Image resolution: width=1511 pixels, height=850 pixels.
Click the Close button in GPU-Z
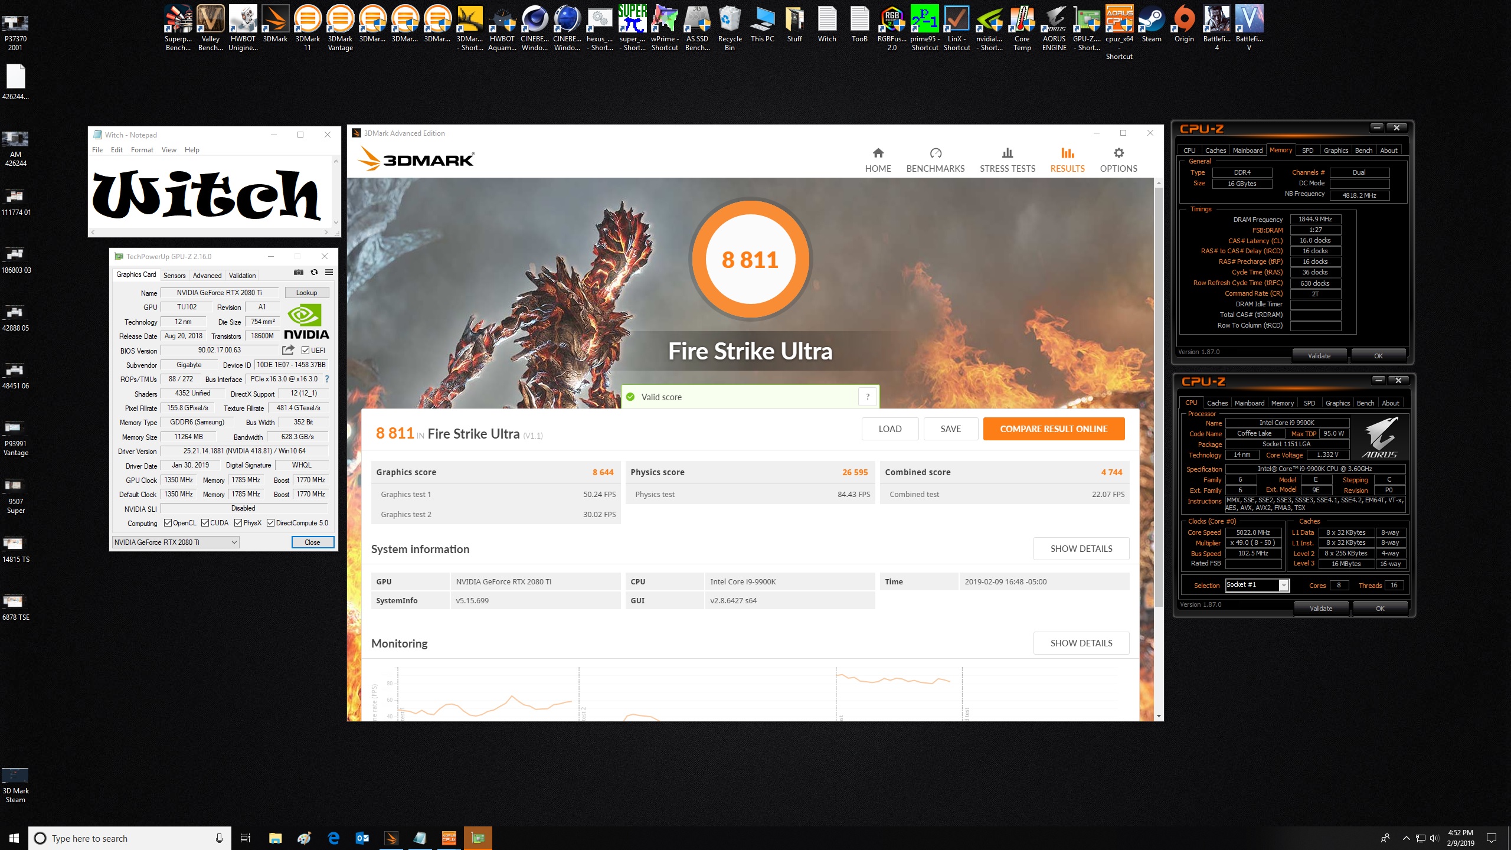pyautogui.click(x=312, y=542)
